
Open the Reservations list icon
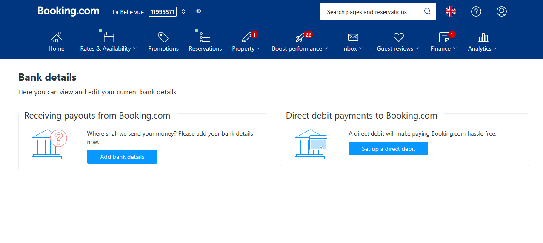pos(205,37)
